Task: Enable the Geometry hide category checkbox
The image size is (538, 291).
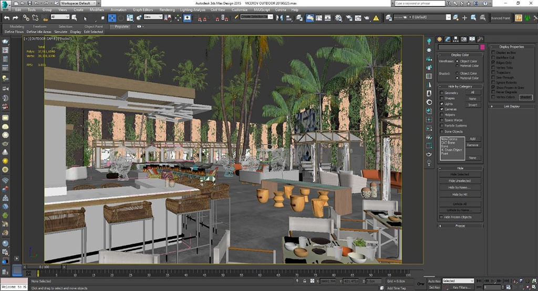Action: pos(442,93)
